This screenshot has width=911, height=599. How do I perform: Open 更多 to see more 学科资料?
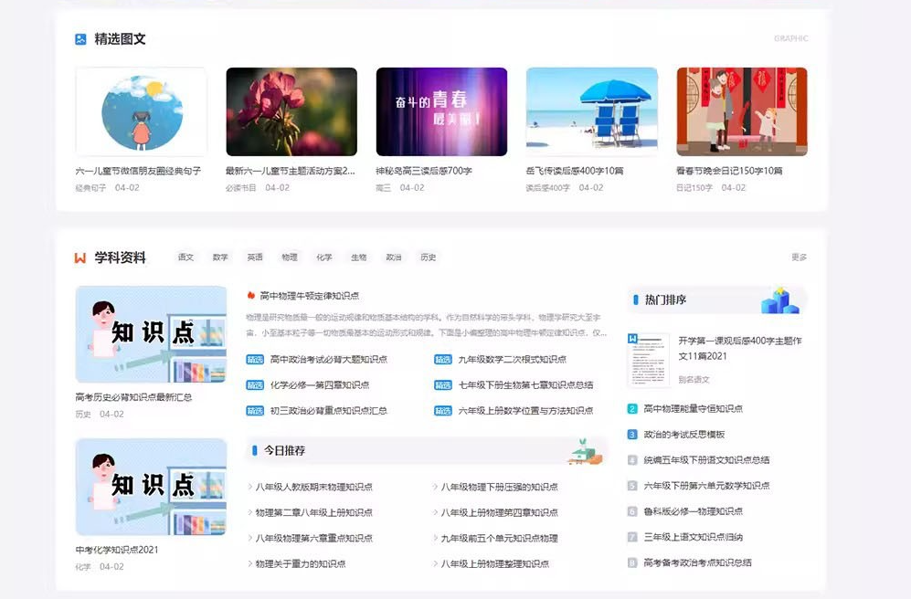(799, 257)
